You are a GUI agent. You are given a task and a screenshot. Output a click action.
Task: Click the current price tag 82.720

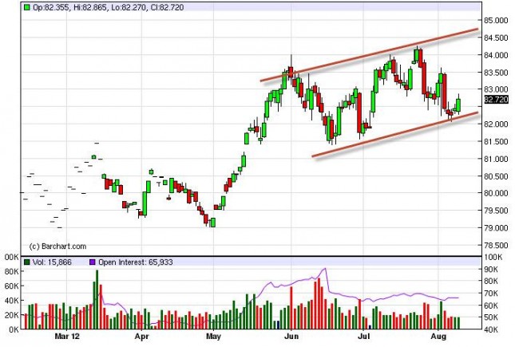497,100
